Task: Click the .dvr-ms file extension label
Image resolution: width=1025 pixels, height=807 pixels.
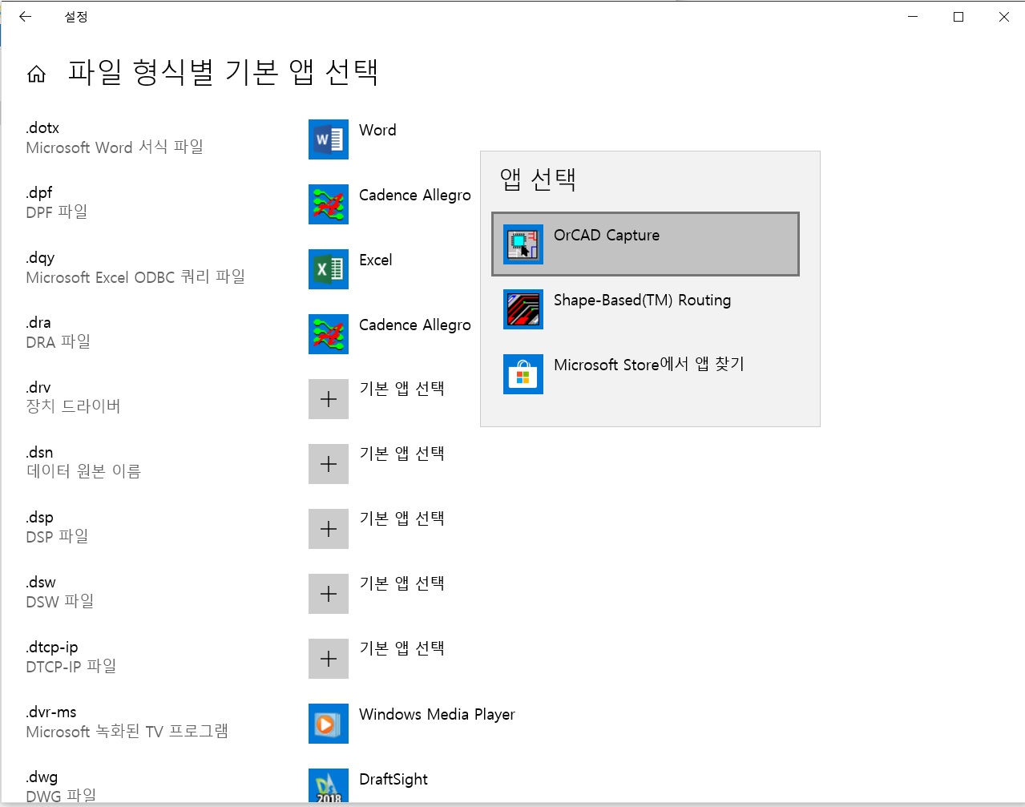Action: [51, 712]
